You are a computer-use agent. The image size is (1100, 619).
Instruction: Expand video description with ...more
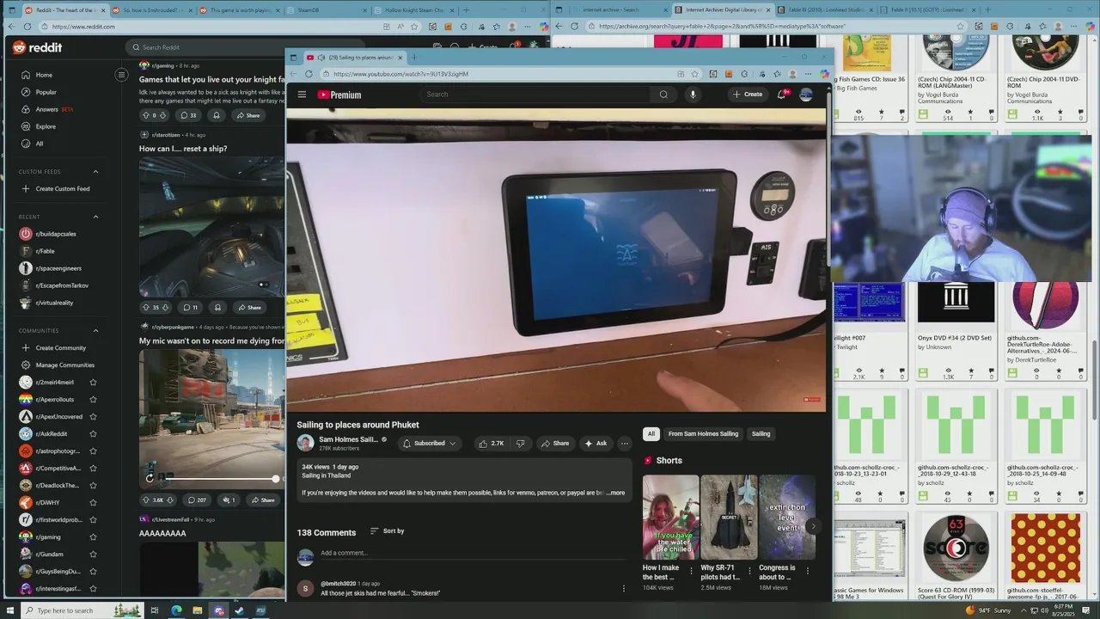pyautogui.click(x=615, y=493)
